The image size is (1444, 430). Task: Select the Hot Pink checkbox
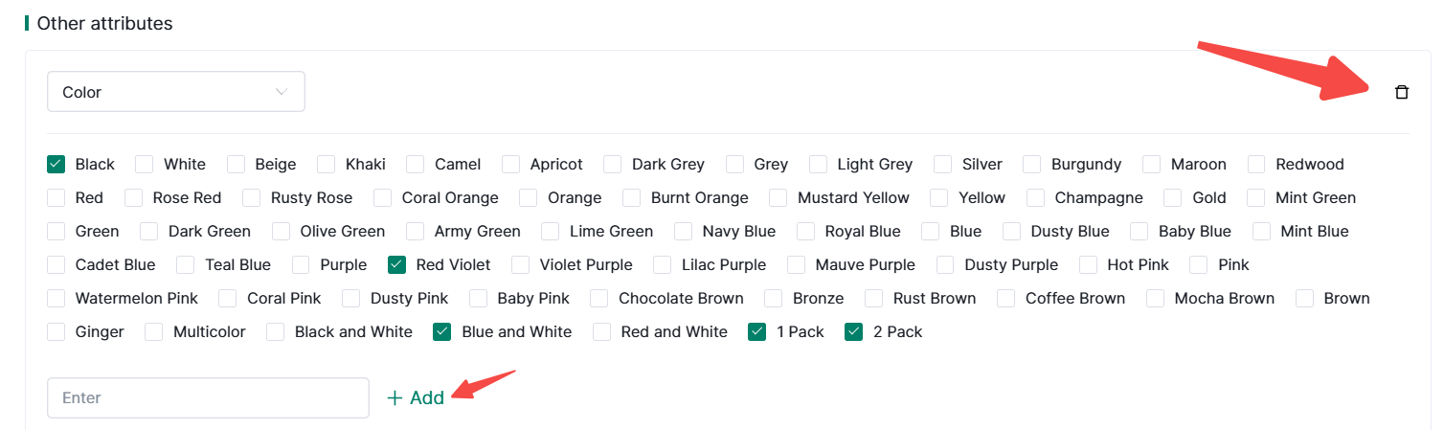pyautogui.click(x=1089, y=264)
